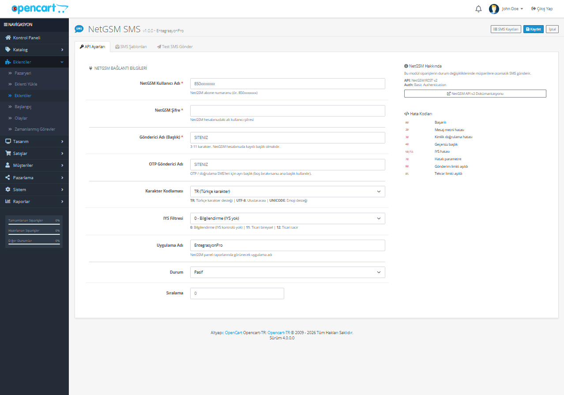Click the 'Basic Authentication' text

430,85
